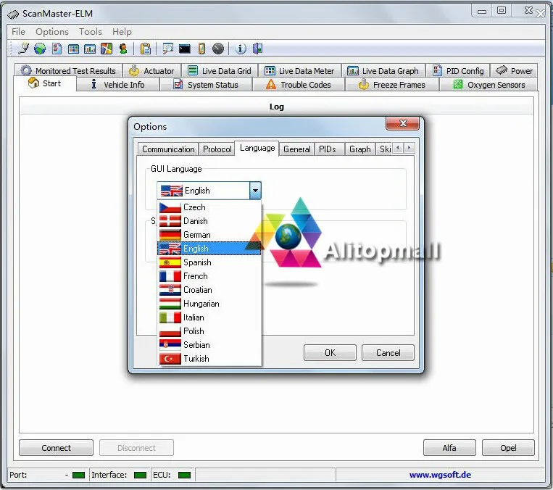Click the connect cable toolbar icon

(x=23, y=49)
